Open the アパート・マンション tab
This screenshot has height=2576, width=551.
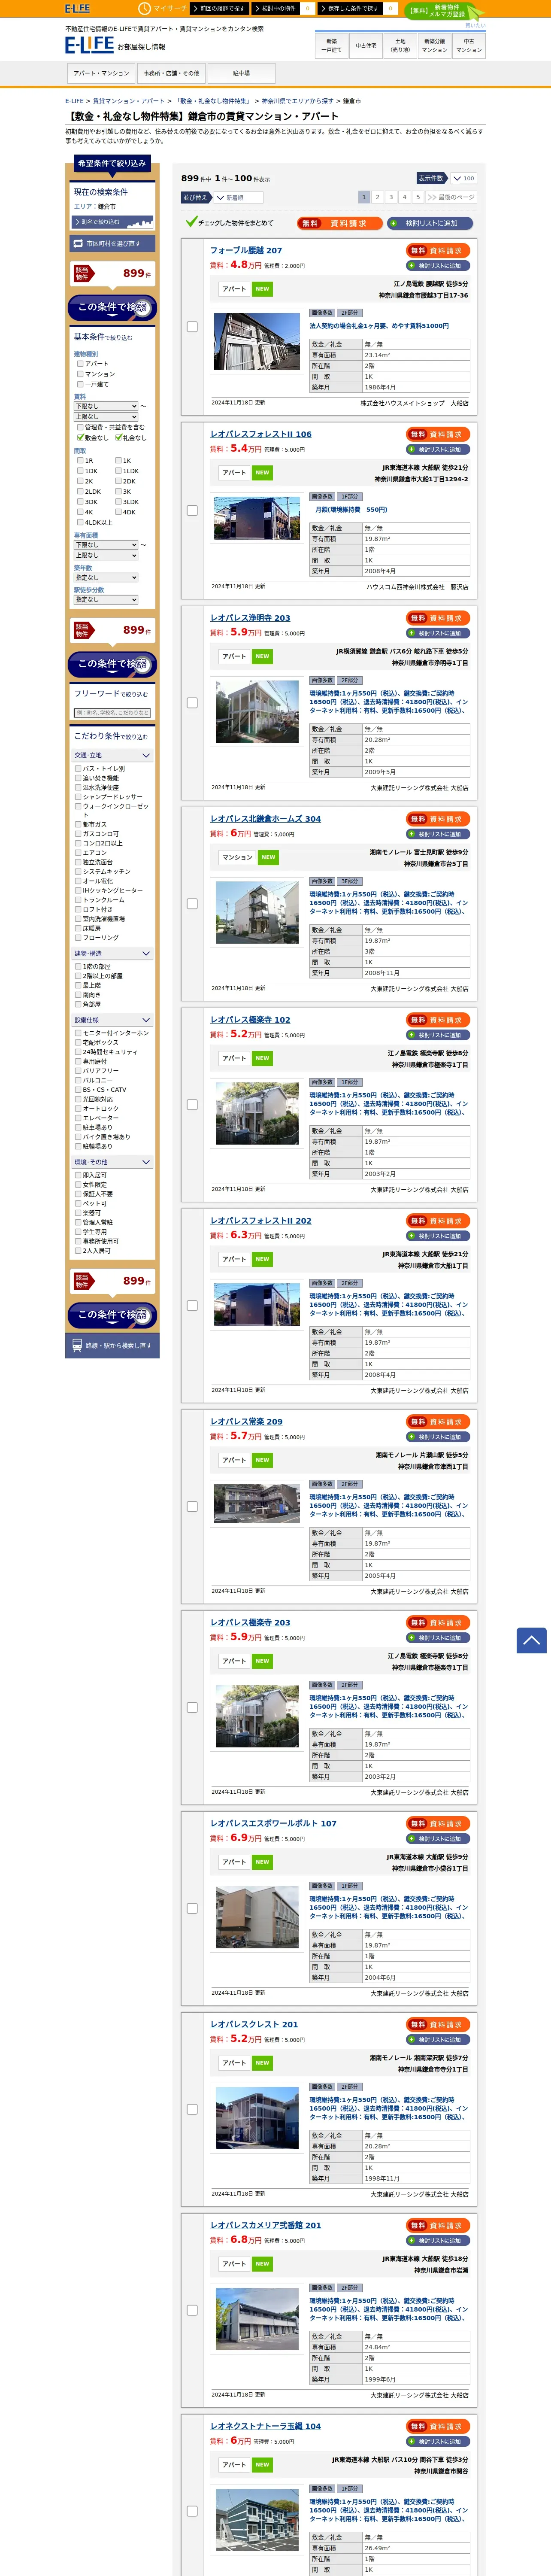pos(101,73)
